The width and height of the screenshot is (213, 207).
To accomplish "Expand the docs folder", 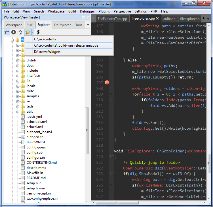I will 18,66.
